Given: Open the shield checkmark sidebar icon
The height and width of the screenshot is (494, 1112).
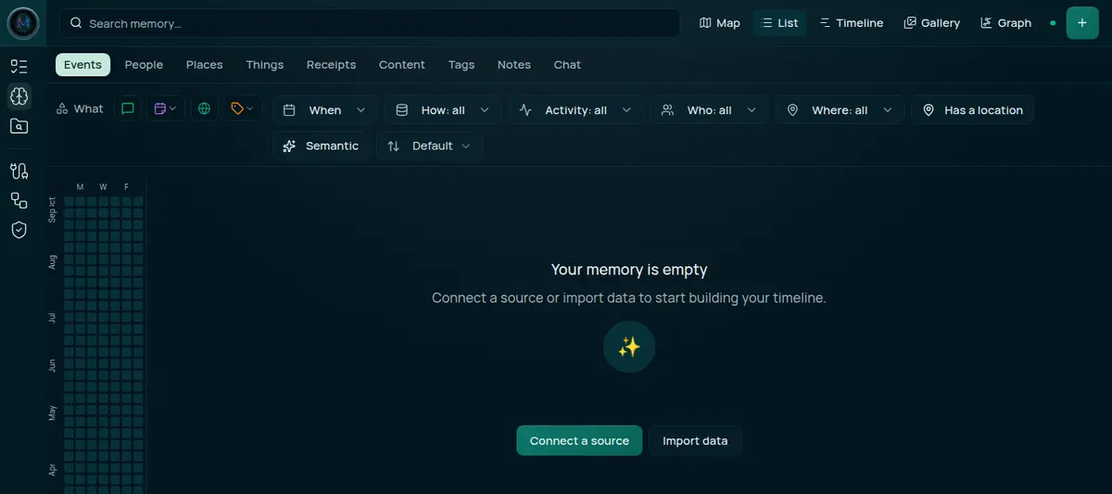Looking at the screenshot, I should pyautogui.click(x=19, y=230).
